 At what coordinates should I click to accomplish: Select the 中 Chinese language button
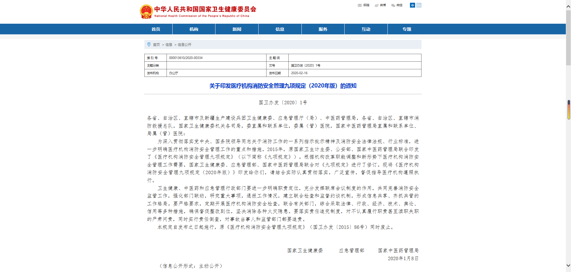point(412,5)
